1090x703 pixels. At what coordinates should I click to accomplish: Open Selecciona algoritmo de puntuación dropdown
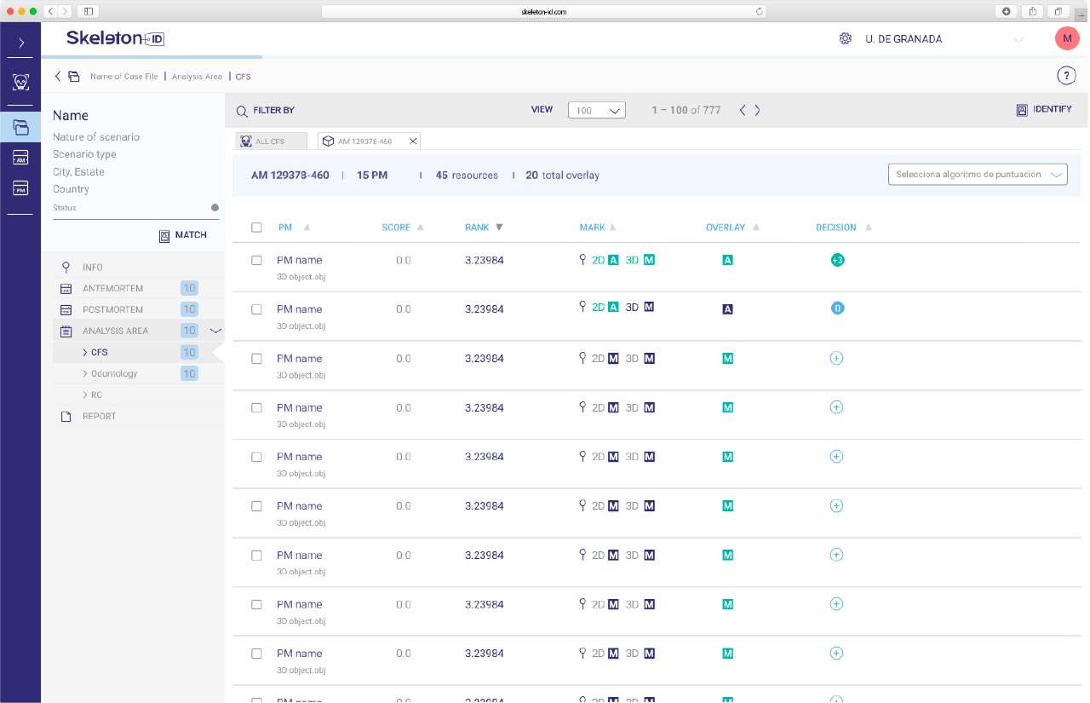click(x=977, y=174)
